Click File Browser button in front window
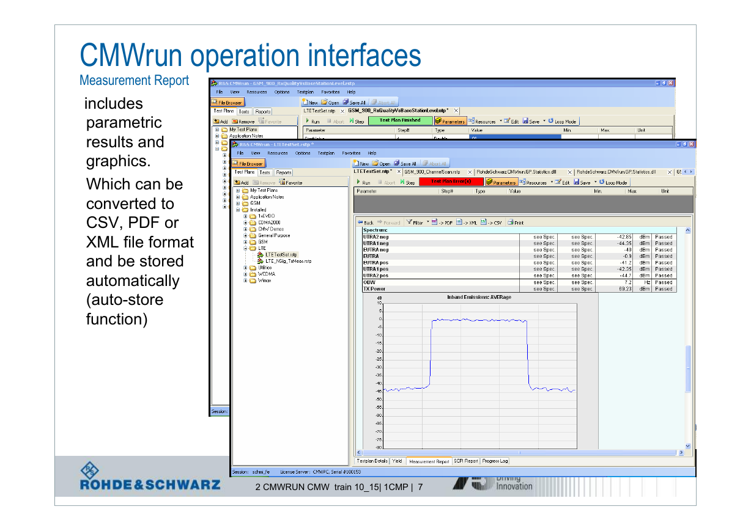The height and width of the screenshot is (531, 751). coord(248,163)
